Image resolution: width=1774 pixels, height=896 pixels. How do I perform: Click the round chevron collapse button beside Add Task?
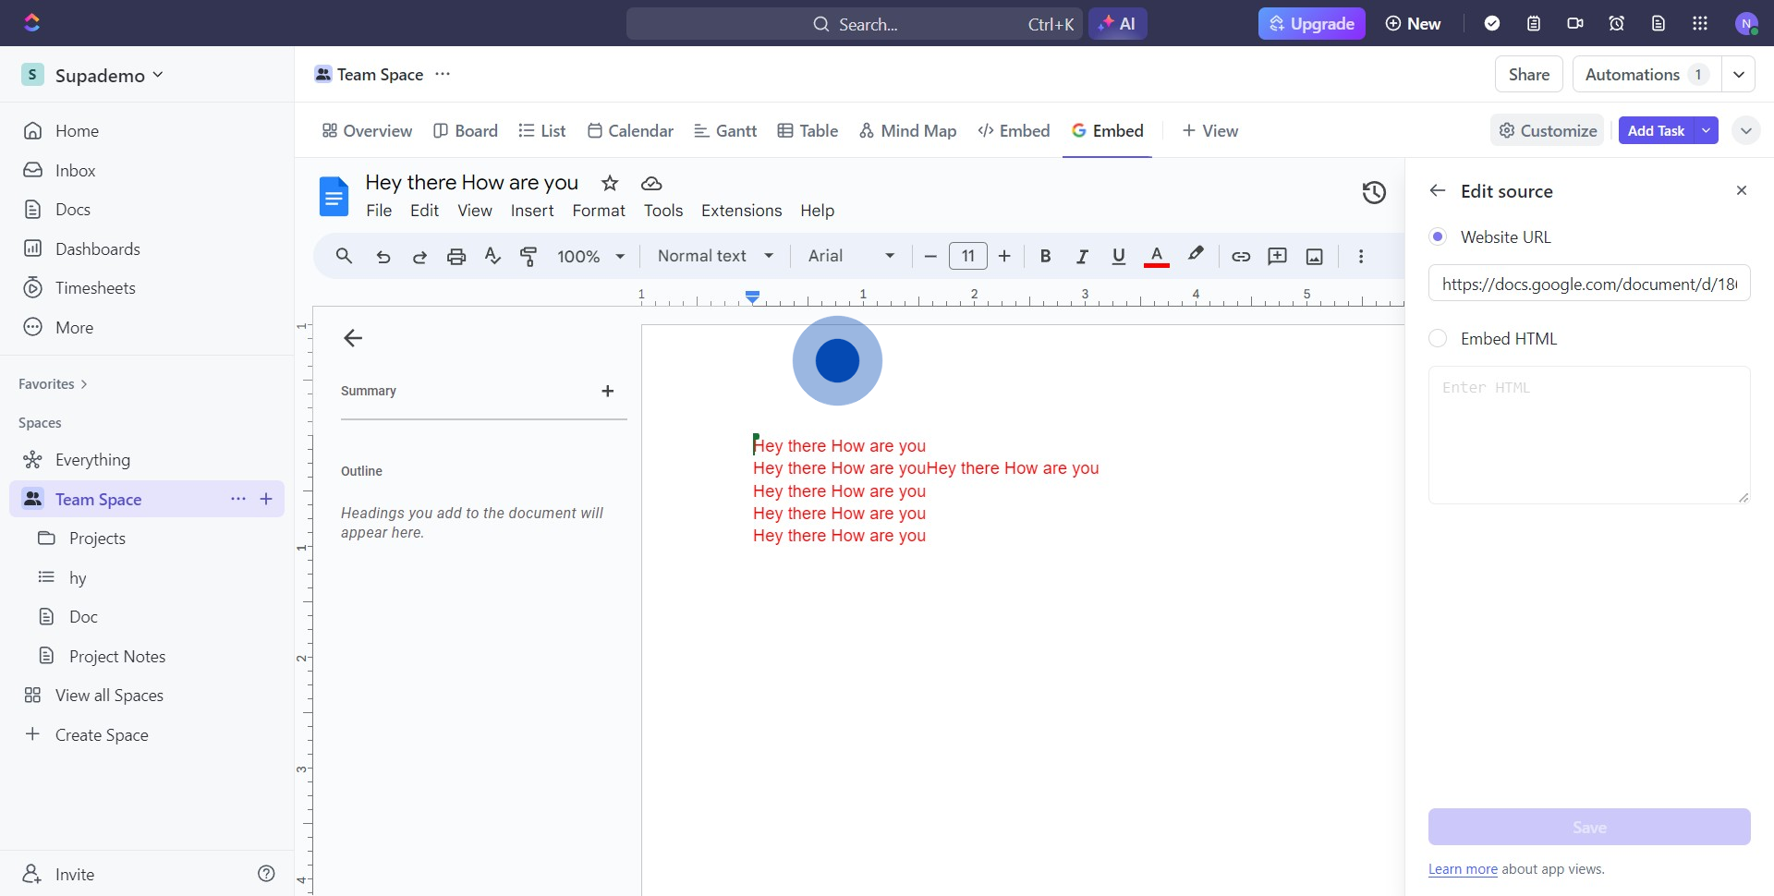[1745, 131]
